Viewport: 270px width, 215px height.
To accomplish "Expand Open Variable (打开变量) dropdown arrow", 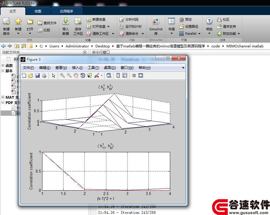I will (108, 27).
